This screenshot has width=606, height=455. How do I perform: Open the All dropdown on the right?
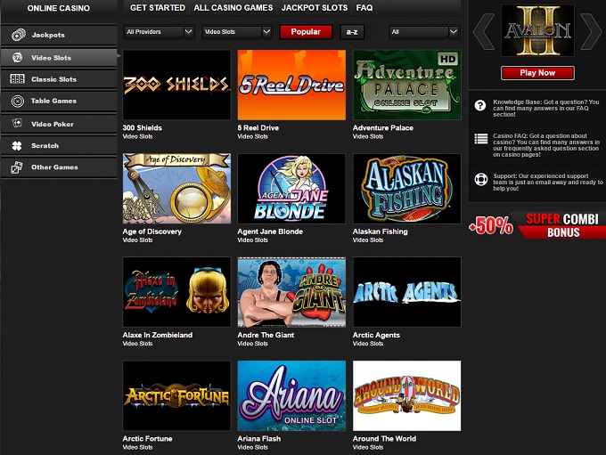coord(424,32)
